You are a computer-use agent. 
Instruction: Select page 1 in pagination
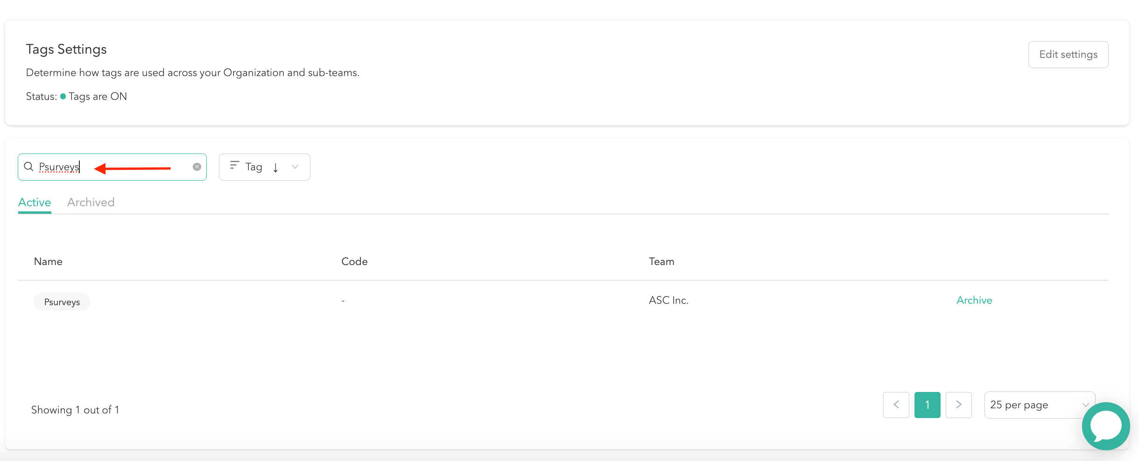point(927,404)
